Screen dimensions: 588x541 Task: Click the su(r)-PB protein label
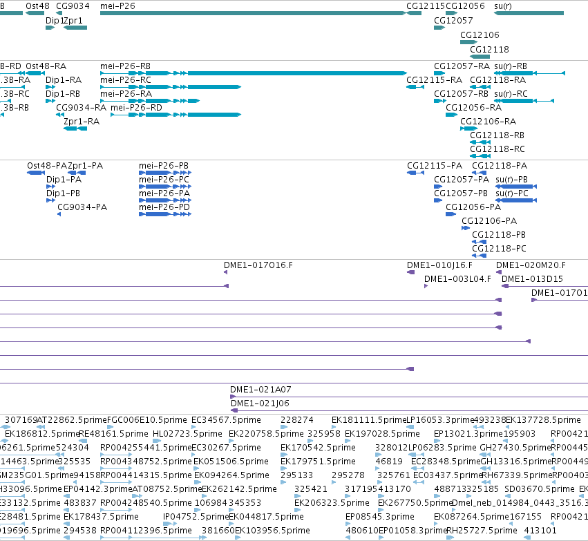[511, 180]
